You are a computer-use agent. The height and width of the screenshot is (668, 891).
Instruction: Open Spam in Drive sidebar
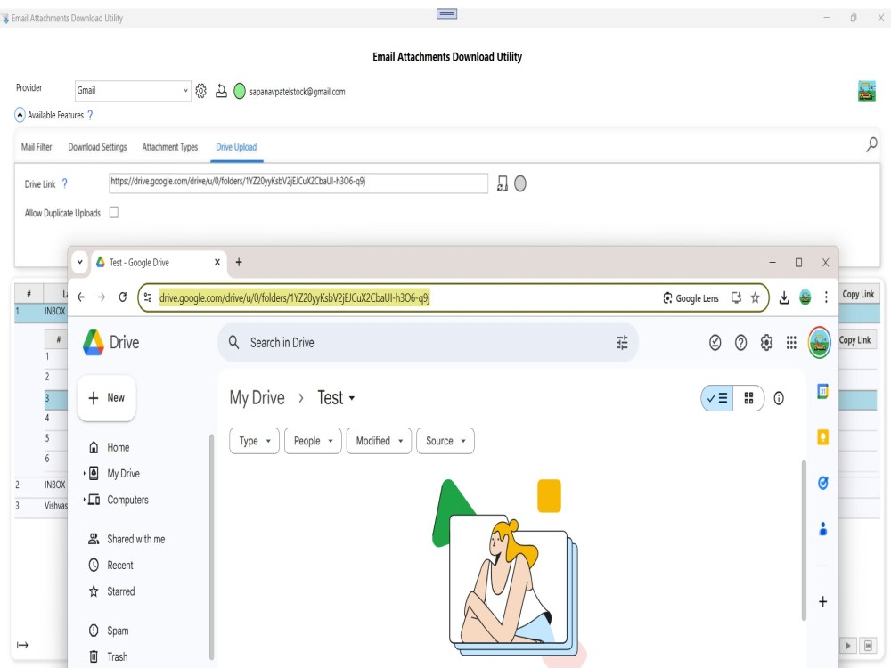109,631
